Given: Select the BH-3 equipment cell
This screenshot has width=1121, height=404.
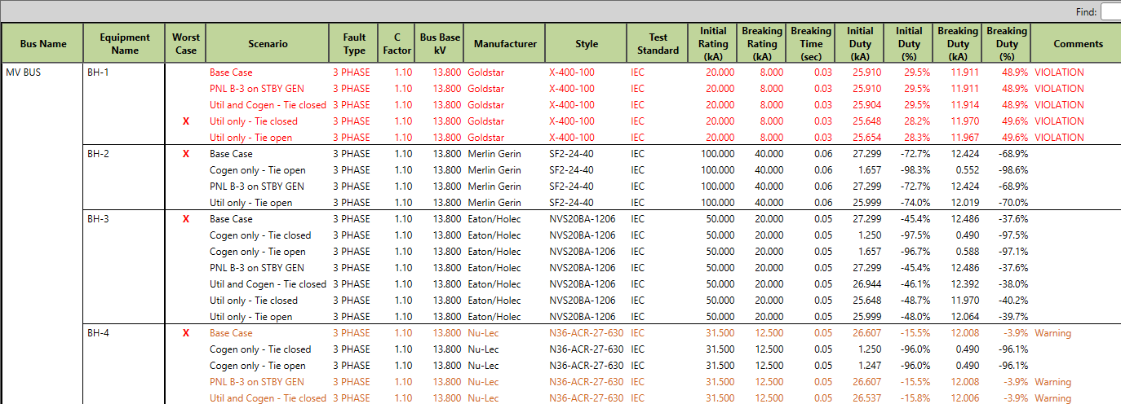Looking at the screenshot, I should coord(98,219).
